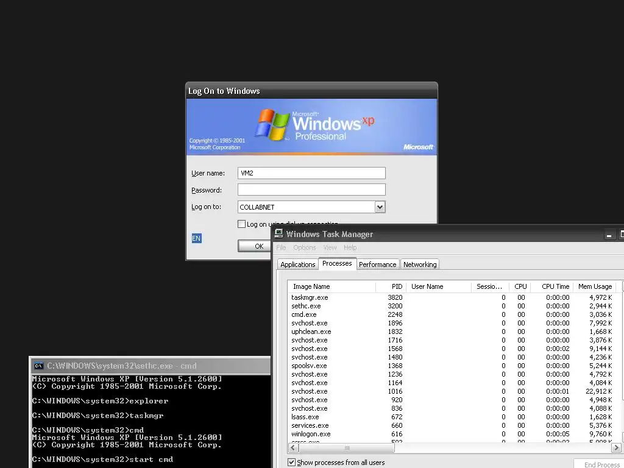Open the File menu in Task Manager
The image size is (624, 468).
click(281, 247)
